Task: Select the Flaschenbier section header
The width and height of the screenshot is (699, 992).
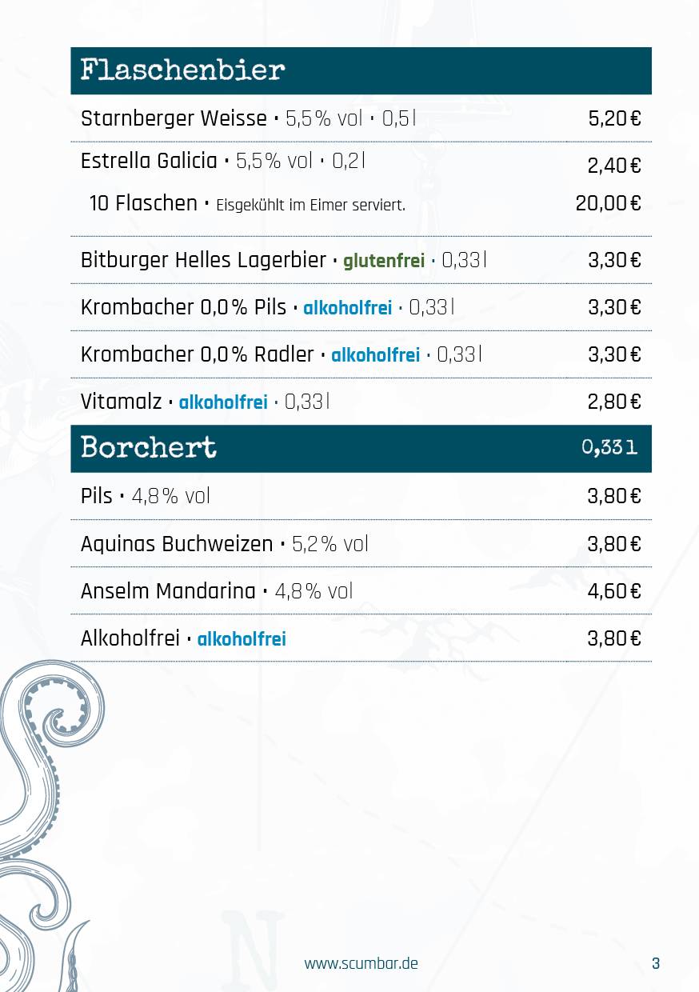Action: click(361, 70)
